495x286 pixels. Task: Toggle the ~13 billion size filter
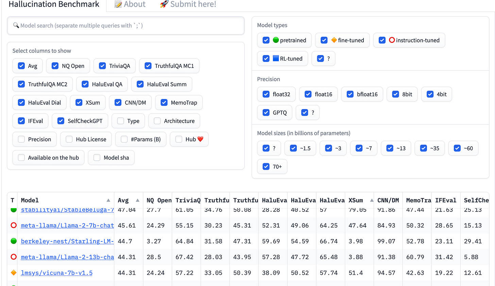(390, 148)
